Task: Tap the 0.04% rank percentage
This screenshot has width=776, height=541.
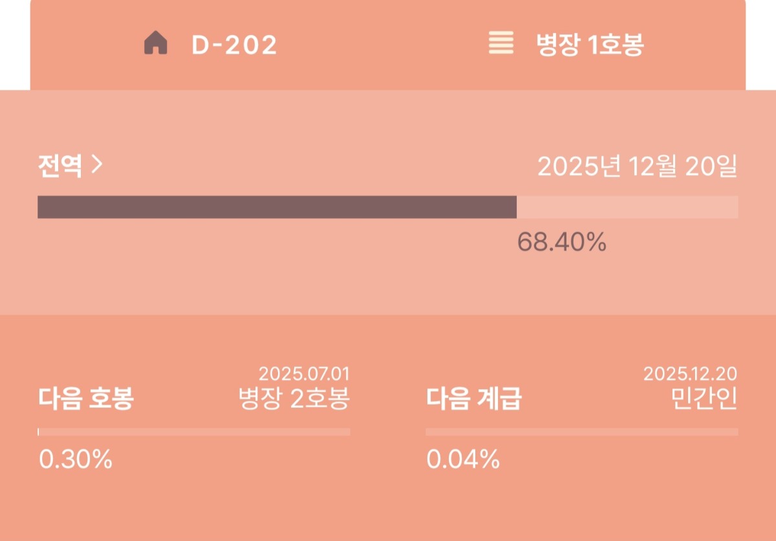Action: point(463,460)
